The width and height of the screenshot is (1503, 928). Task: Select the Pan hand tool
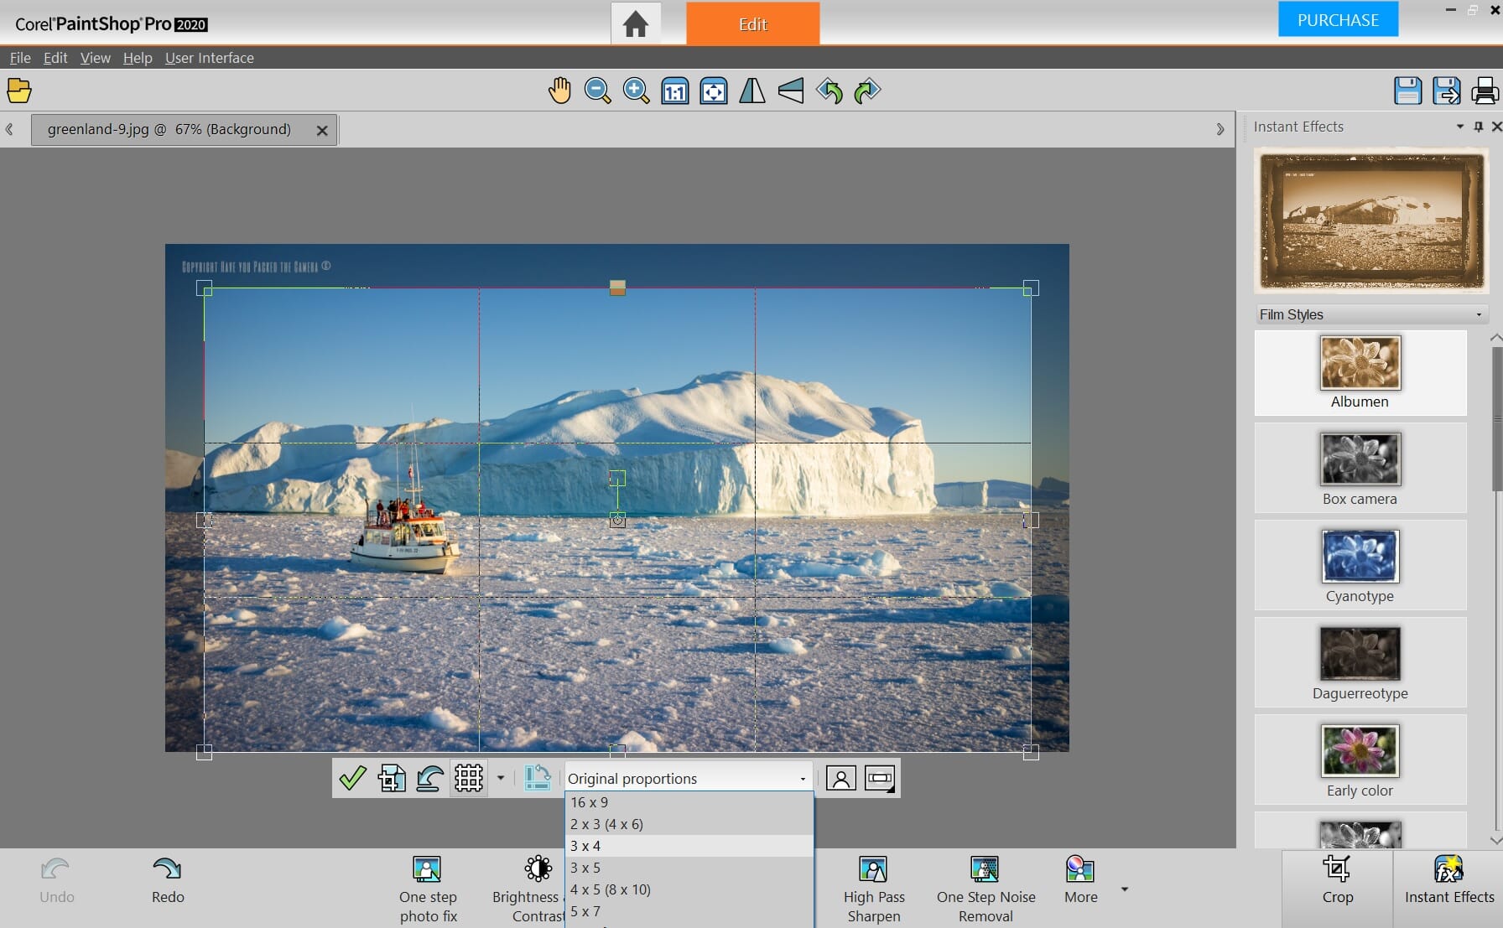tap(559, 91)
